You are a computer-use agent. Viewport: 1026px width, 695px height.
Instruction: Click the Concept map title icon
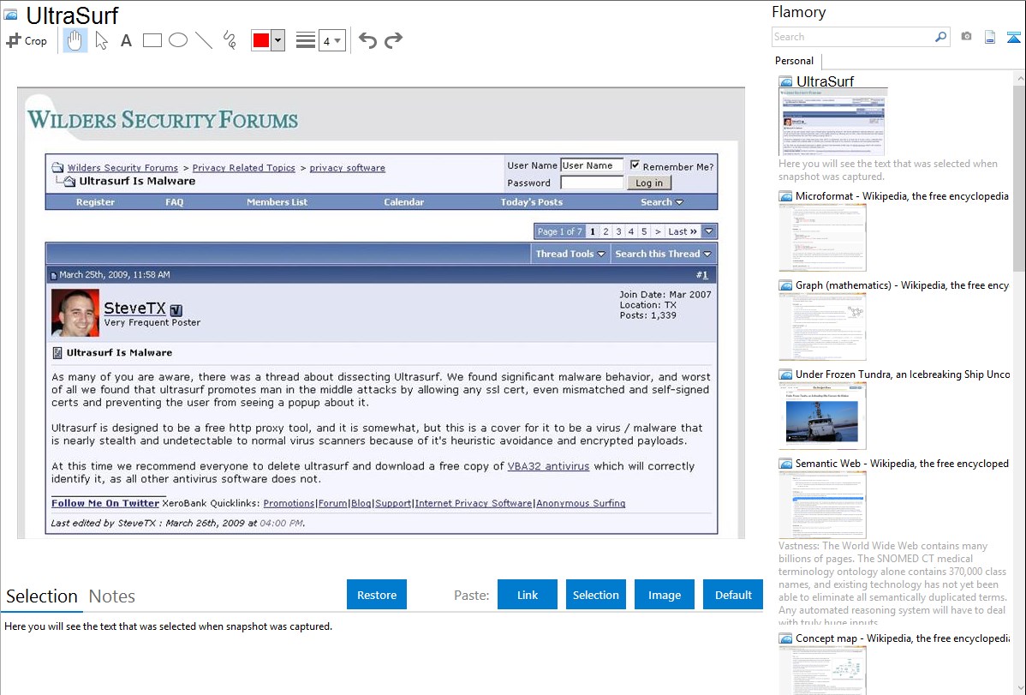(x=785, y=638)
